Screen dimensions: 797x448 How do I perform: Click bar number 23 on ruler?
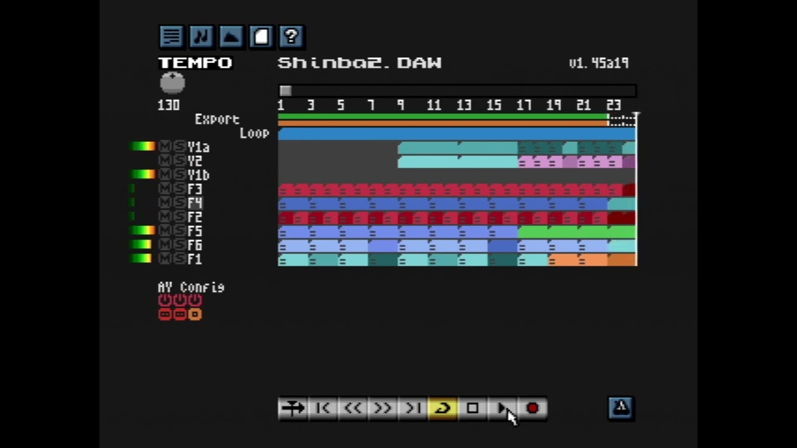[613, 105]
